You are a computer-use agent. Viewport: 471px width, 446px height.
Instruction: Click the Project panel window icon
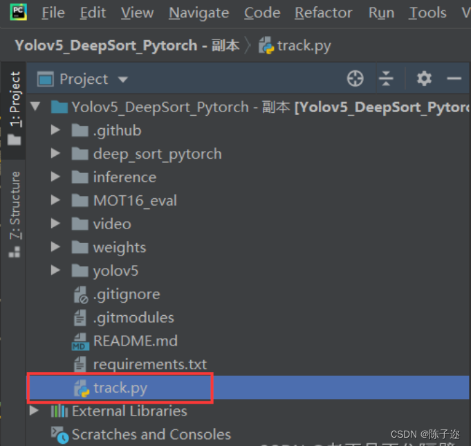46,79
